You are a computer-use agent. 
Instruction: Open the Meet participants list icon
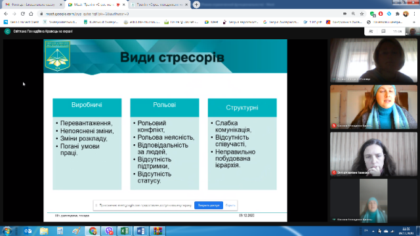[x=371, y=31]
